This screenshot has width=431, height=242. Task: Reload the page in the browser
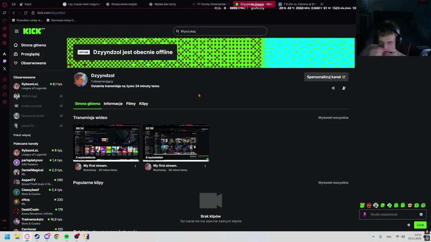coord(26,13)
